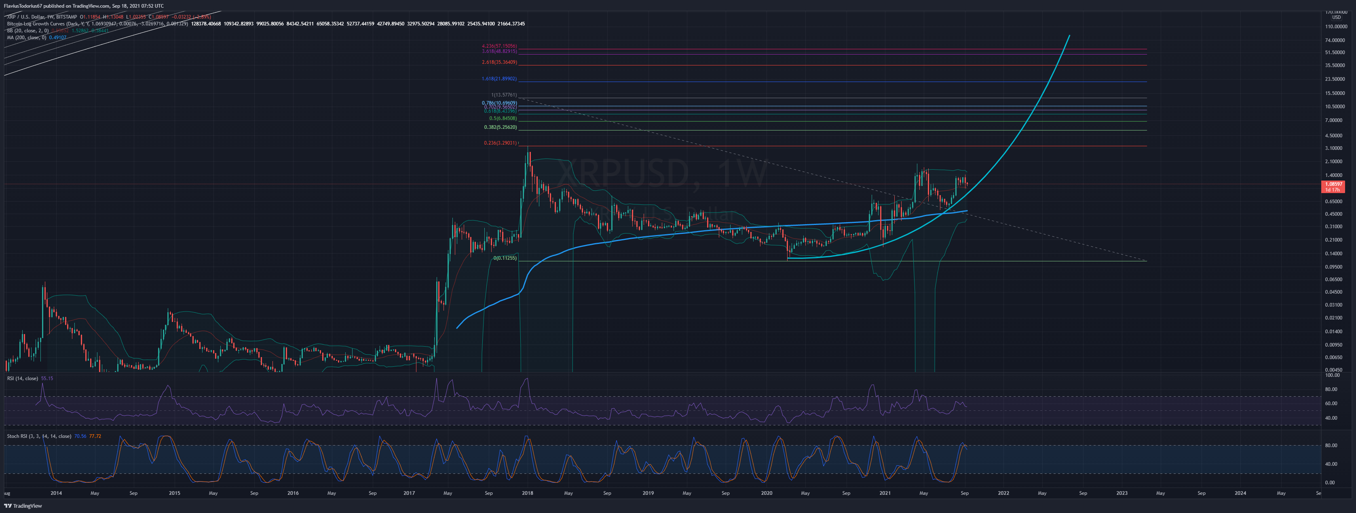The height and width of the screenshot is (513, 1356).
Task: Click Fibonacci level 3.618(48.82915) label
Action: (x=499, y=51)
